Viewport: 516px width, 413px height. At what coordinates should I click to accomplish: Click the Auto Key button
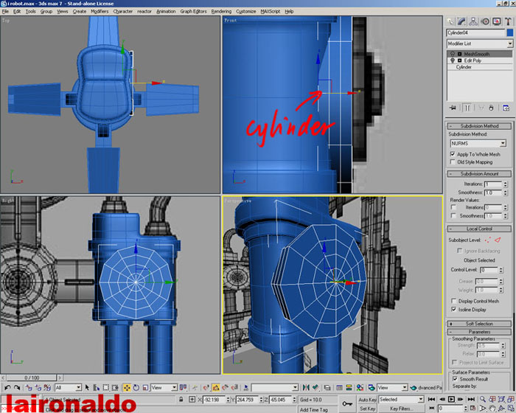[367, 399]
